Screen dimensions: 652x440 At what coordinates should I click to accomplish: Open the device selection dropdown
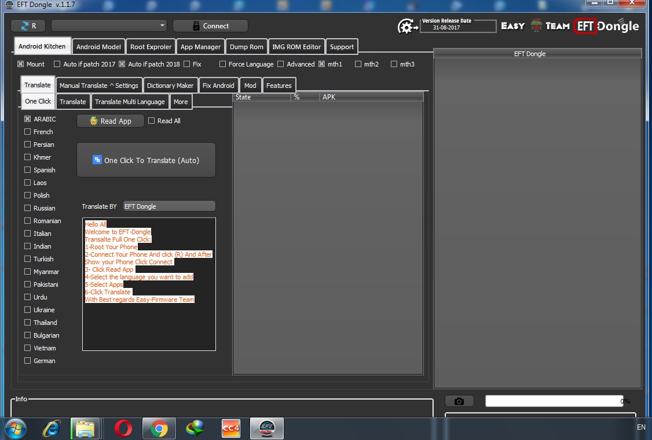pos(109,26)
